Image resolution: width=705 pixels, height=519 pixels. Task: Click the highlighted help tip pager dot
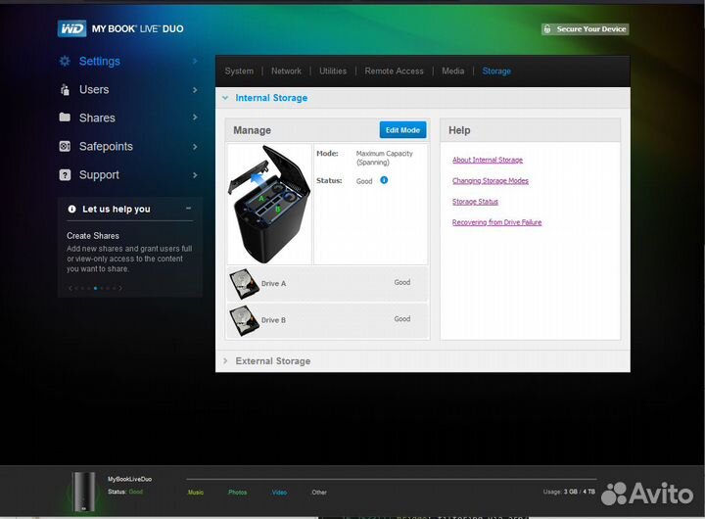[95, 288]
